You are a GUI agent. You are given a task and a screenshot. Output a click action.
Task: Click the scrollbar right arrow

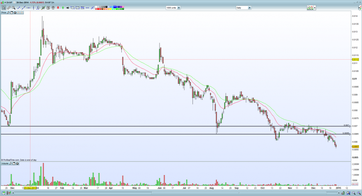pos(339,193)
